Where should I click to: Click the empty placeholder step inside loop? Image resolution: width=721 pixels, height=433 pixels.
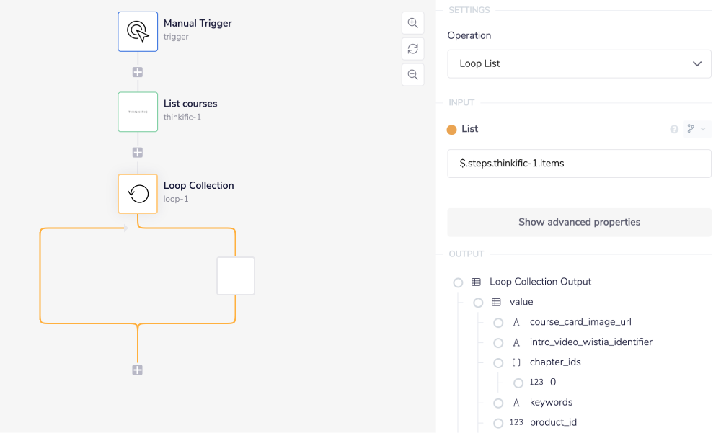[236, 276]
